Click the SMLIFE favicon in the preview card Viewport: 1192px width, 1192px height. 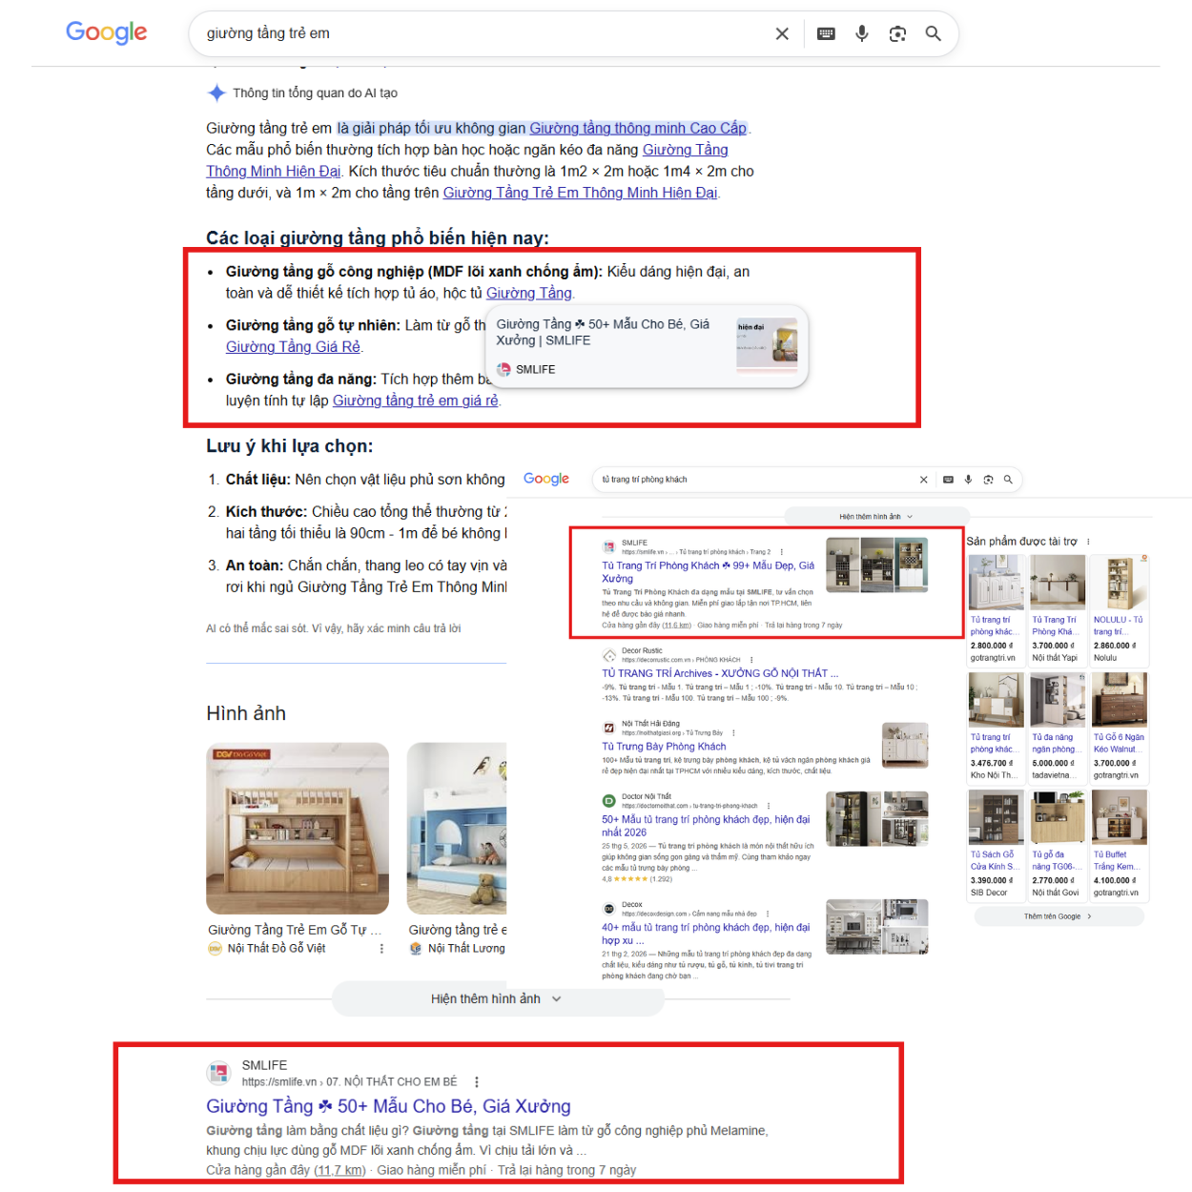coord(504,369)
